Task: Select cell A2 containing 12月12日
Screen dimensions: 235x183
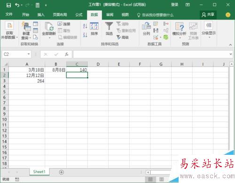Action: [27, 76]
